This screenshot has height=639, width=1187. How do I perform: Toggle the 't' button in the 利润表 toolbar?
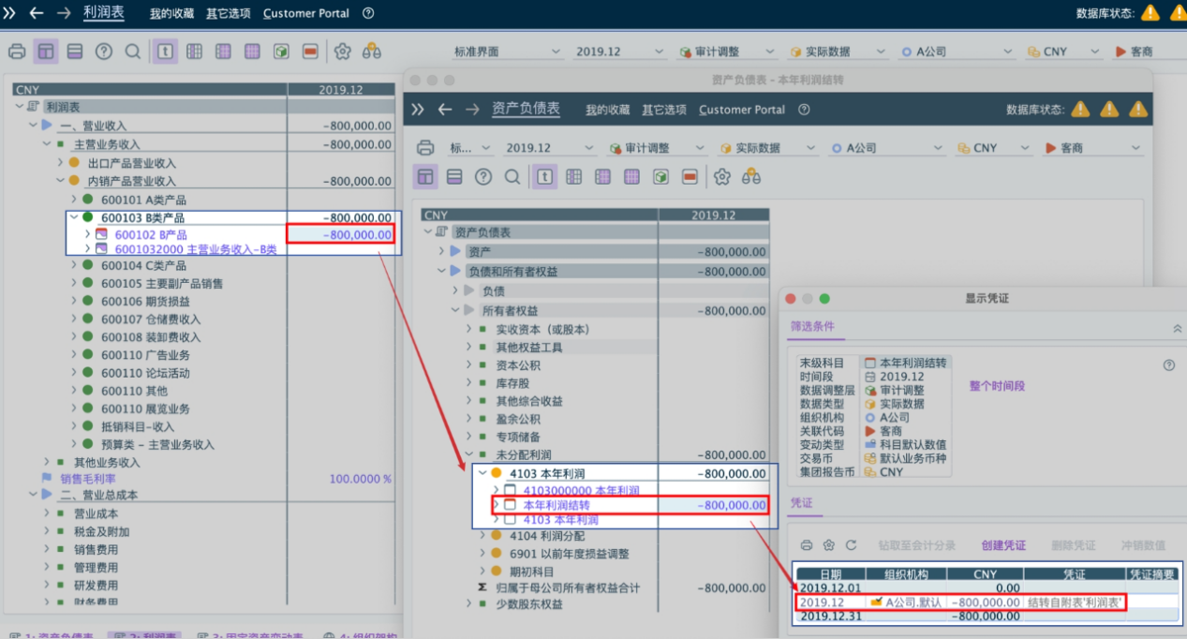click(165, 52)
